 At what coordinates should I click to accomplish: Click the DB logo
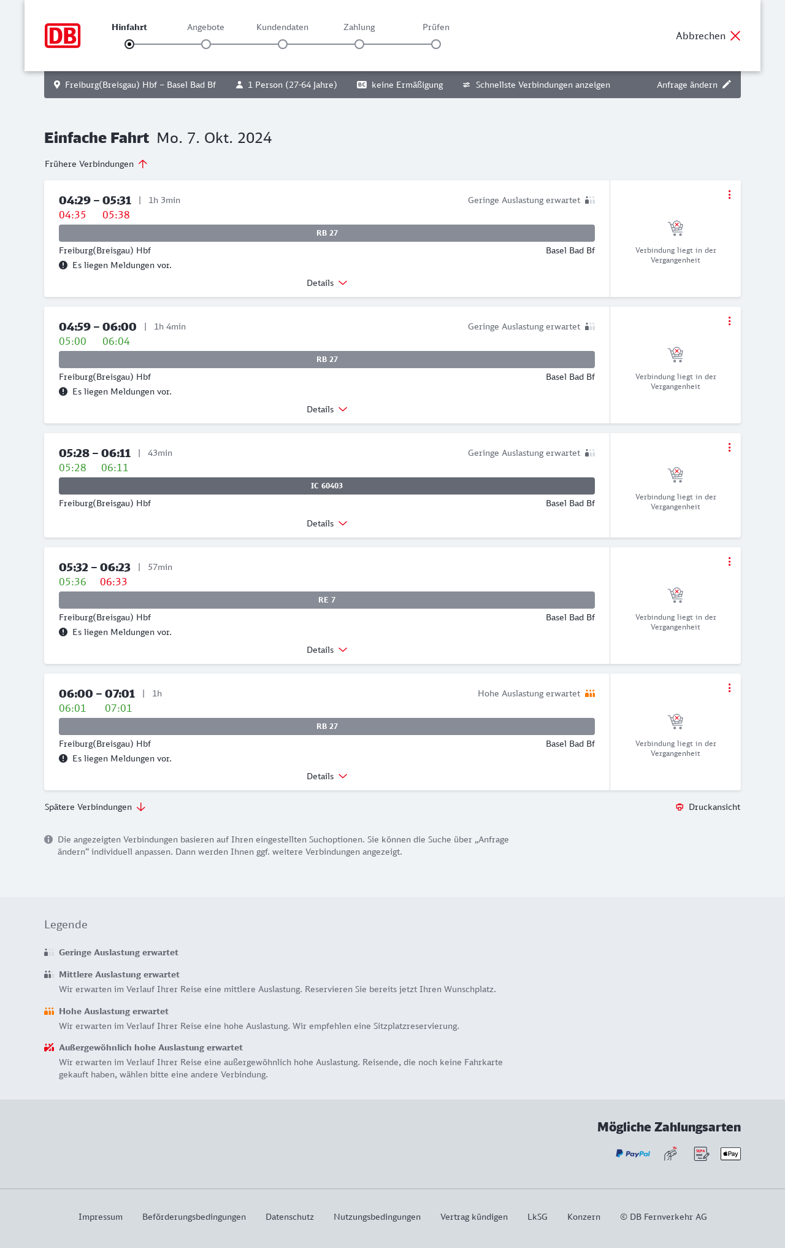click(63, 36)
